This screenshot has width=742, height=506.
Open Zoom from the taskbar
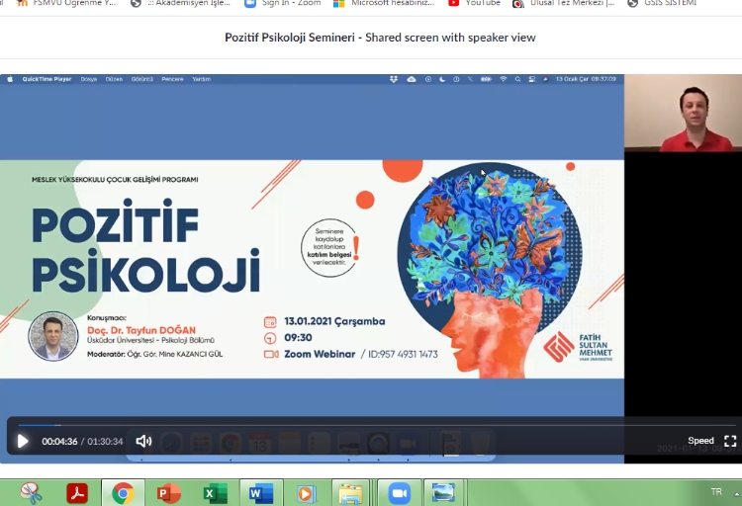point(399,492)
